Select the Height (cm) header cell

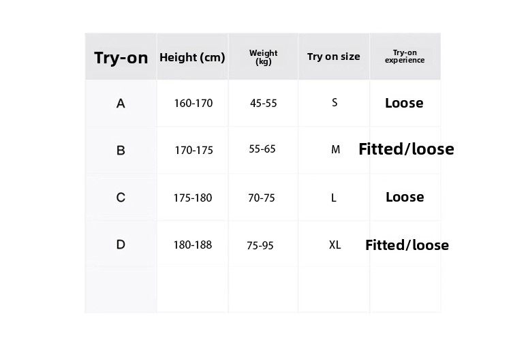(192, 57)
